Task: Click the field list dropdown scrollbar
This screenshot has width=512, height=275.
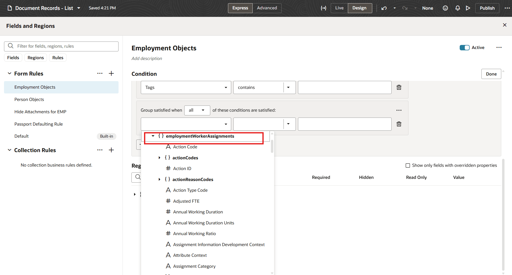Action: point(272,146)
